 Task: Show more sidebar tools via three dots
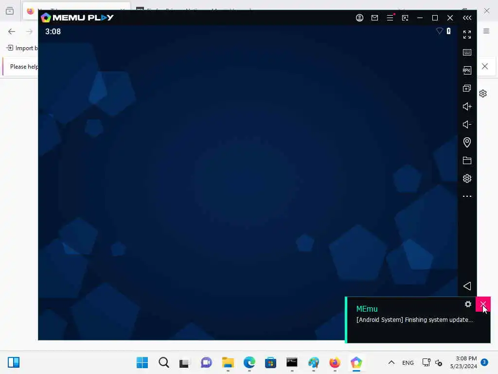click(467, 196)
